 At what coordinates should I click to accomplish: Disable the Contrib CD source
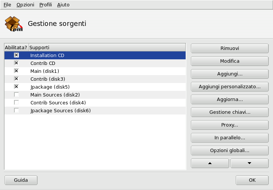(16, 63)
